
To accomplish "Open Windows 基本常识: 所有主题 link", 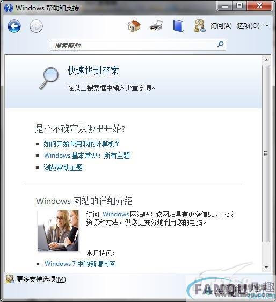I will pos(87,156).
